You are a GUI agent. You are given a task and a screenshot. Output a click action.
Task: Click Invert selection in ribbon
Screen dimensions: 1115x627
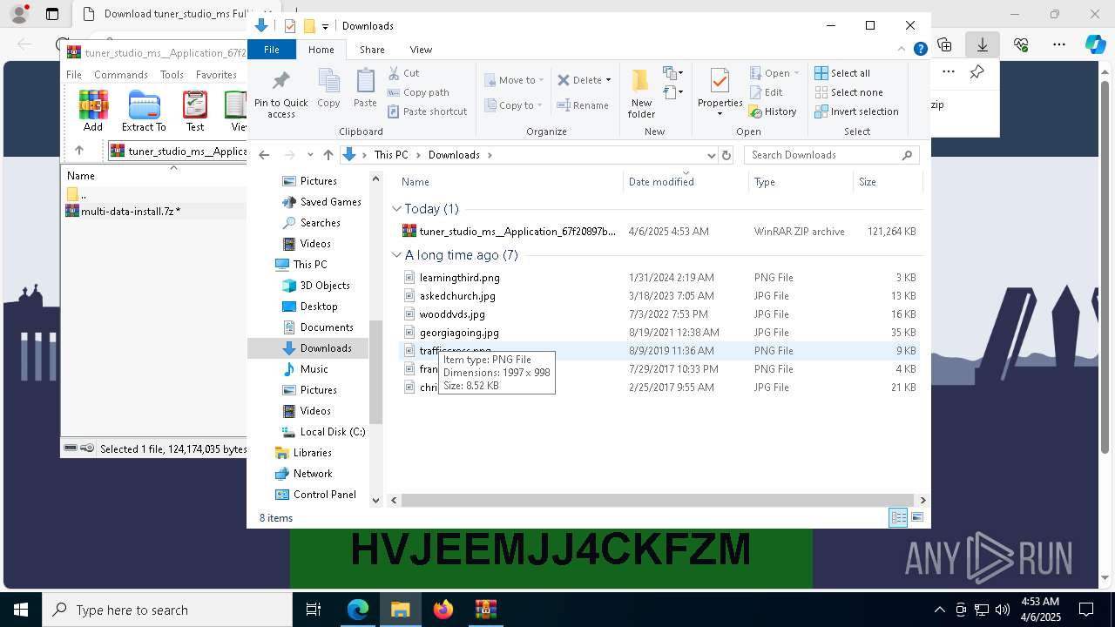tap(856, 111)
